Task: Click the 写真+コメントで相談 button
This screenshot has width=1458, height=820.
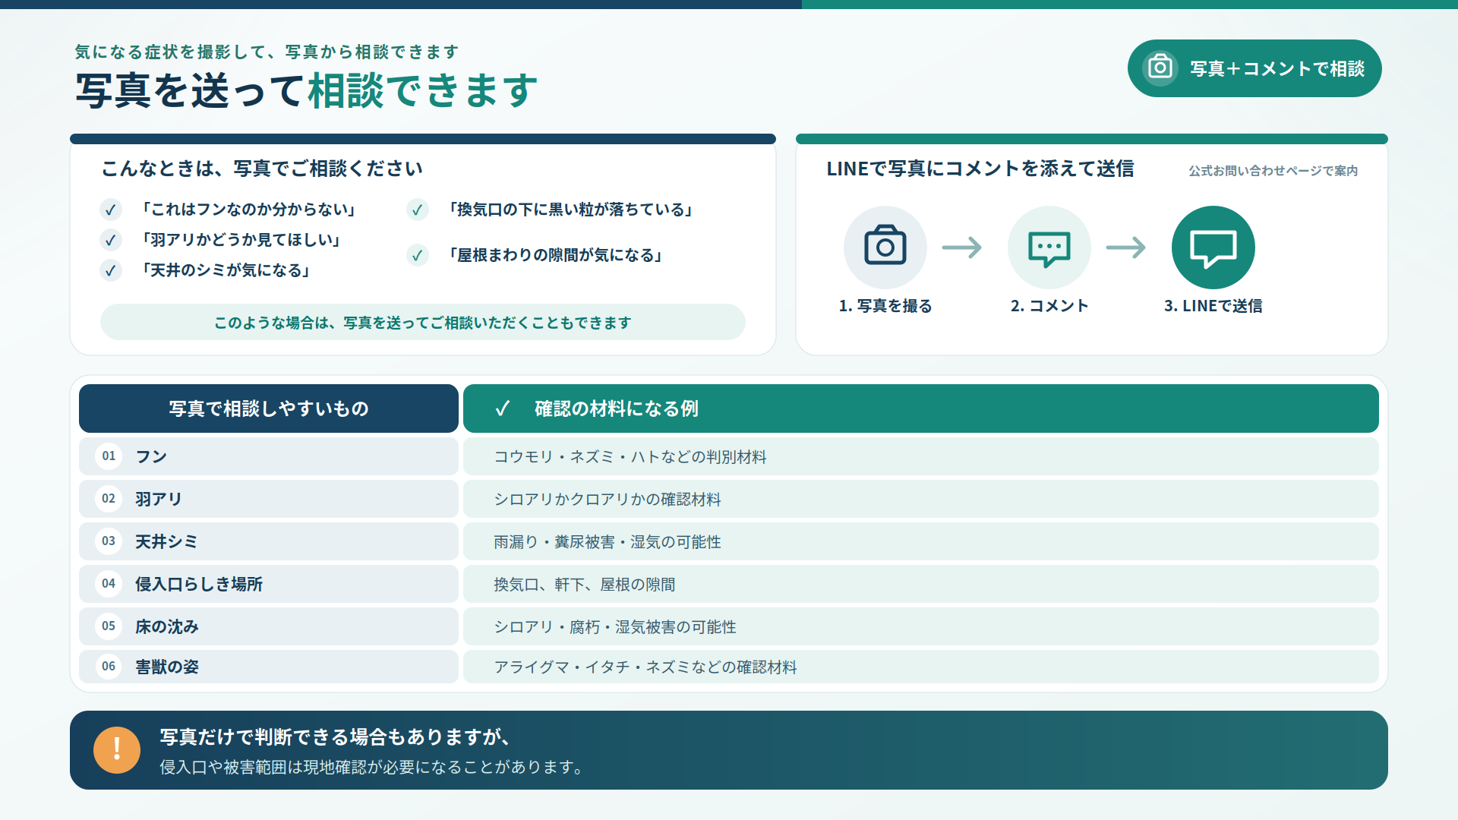Action: click(x=1254, y=68)
